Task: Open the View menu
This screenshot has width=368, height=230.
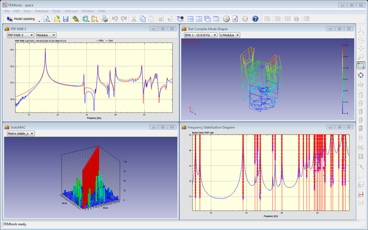Action: pos(27,11)
